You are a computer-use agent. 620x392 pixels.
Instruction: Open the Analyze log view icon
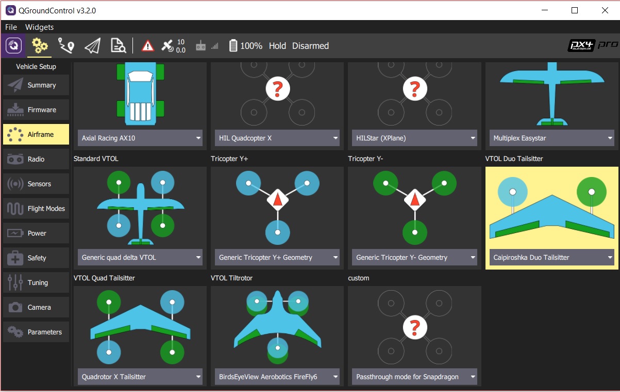pyautogui.click(x=119, y=46)
